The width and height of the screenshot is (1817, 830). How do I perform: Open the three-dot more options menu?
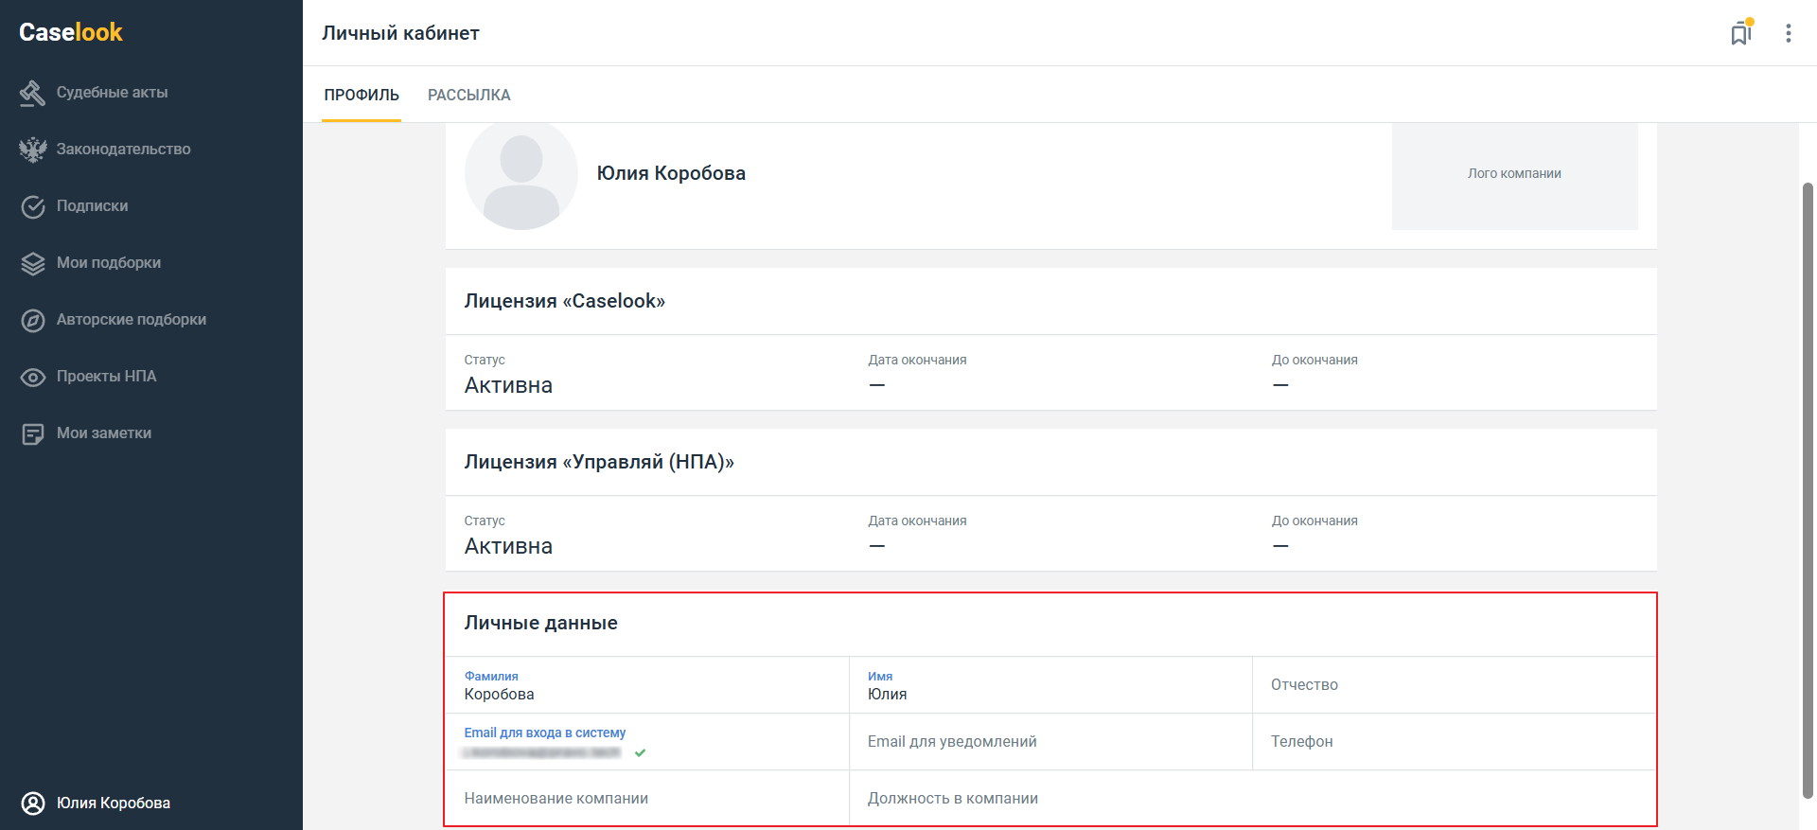click(1788, 33)
